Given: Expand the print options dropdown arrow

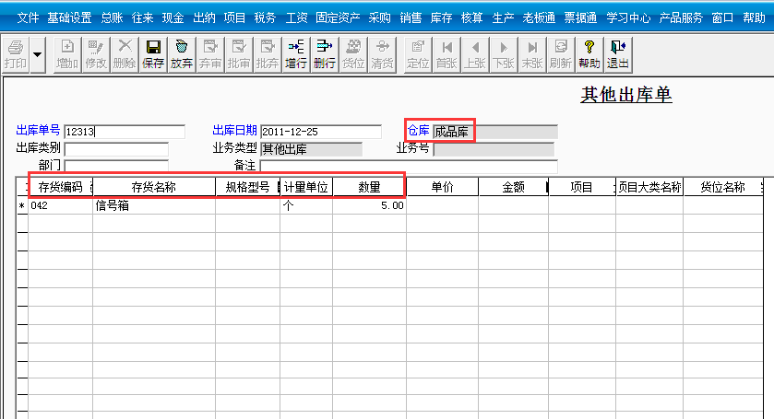Looking at the screenshot, I should pos(38,54).
